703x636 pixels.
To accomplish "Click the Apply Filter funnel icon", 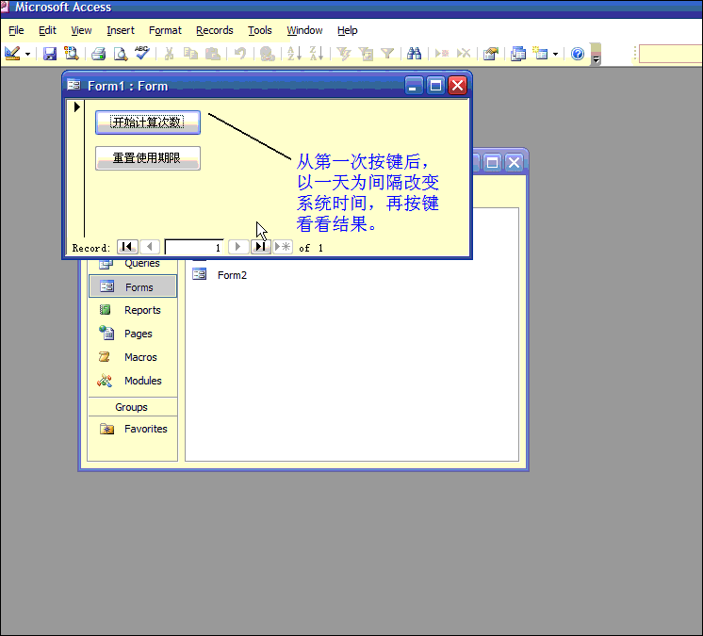I will [387, 54].
